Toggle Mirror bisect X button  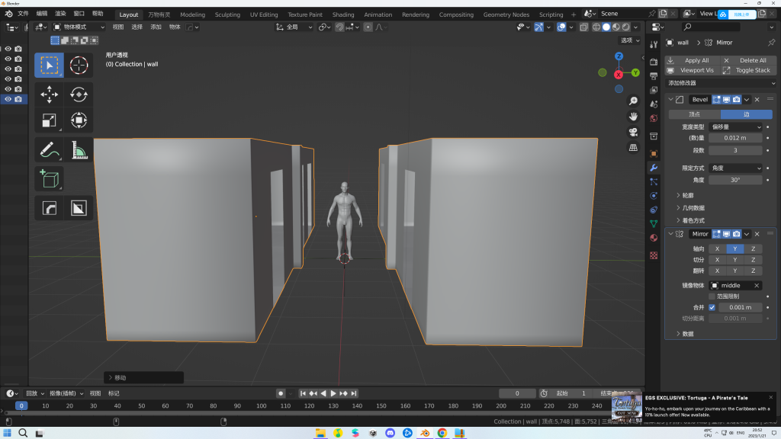tap(717, 260)
